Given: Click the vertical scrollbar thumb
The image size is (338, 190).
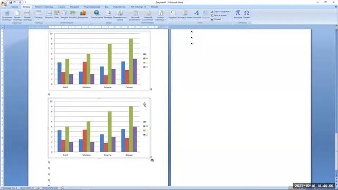Looking at the screenshot, I should tap(336, 152).
